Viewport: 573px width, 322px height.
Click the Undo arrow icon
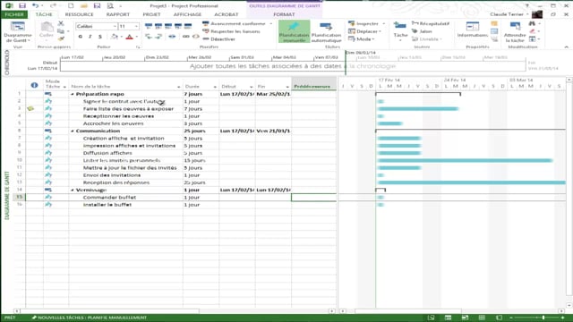[x=35, y=5]
